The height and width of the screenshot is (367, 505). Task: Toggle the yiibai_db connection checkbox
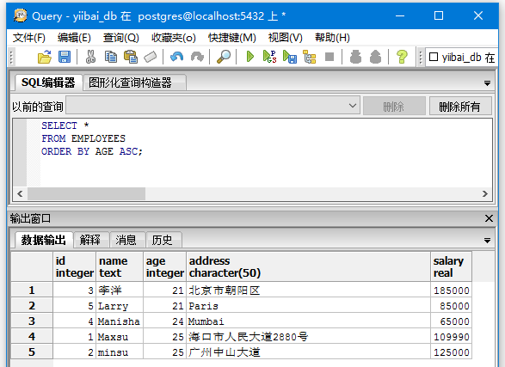tap(434, 58)
